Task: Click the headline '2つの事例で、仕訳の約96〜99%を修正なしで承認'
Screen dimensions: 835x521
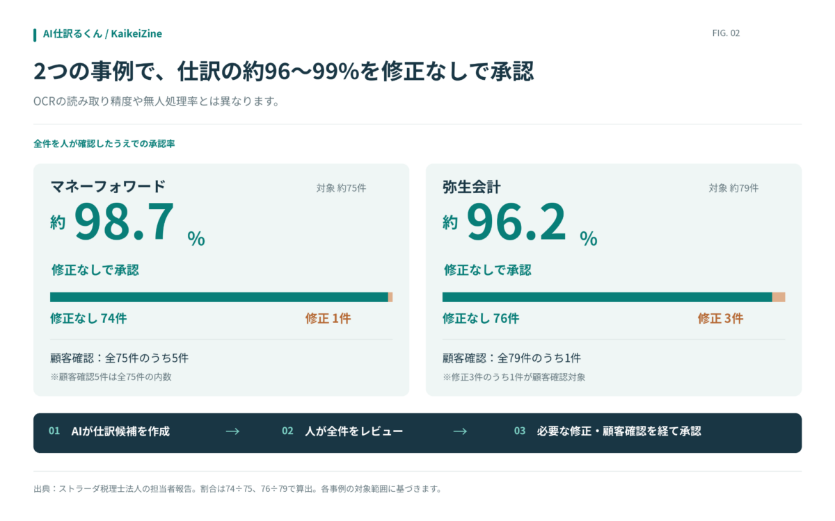Action: pos(284,72)
